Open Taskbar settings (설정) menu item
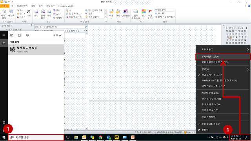 click(223, 130)
